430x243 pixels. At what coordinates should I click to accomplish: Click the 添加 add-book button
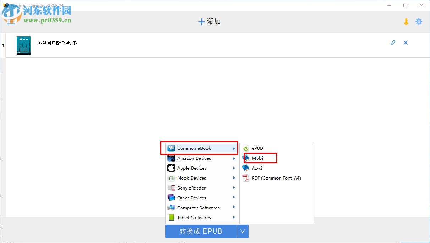(x=209, y=22)
